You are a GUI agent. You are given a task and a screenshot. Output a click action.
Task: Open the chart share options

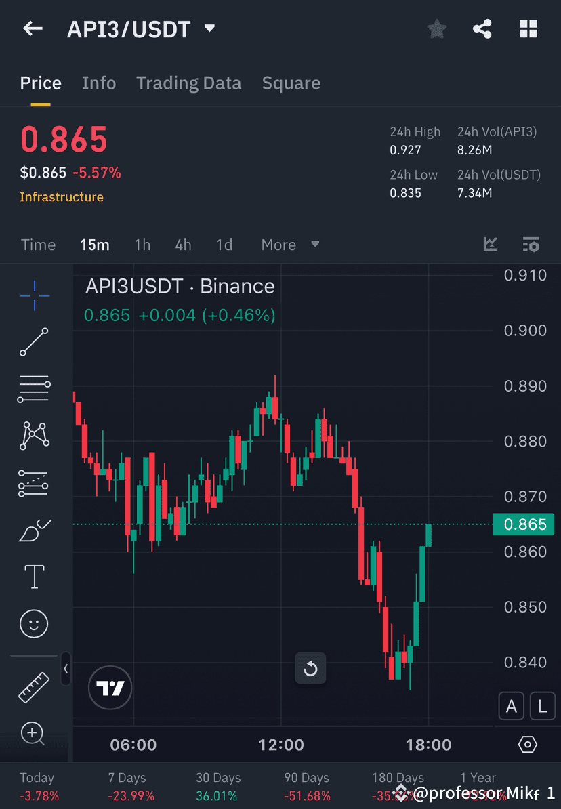tap(482, 28)
